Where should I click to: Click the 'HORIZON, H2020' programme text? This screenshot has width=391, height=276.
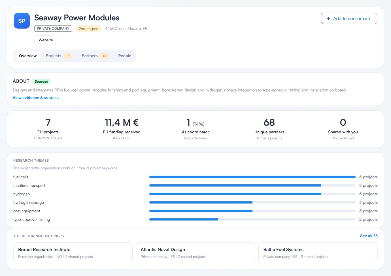pyautogui.click(x=48, y=138)
